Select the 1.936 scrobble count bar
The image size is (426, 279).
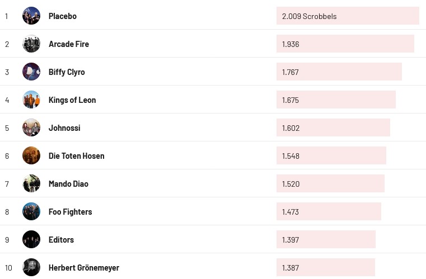point(345,44)
